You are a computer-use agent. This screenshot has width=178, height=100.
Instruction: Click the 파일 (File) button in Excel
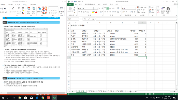click(70, 4)
